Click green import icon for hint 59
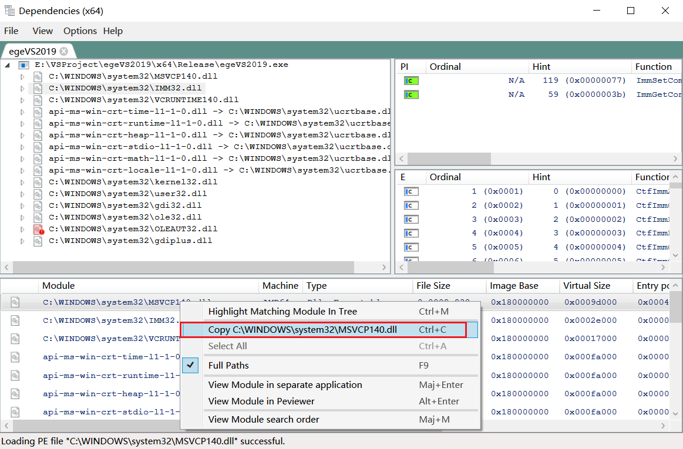 411,94
